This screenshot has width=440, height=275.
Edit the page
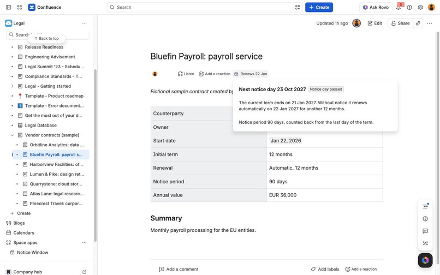375,23
